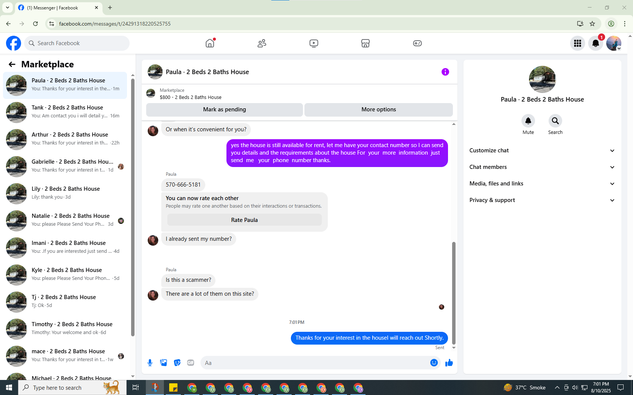The width and height of the screenshot is (633, 395).
Task: Open the Gaming icon in top navigation
Action: click(417, 43)
